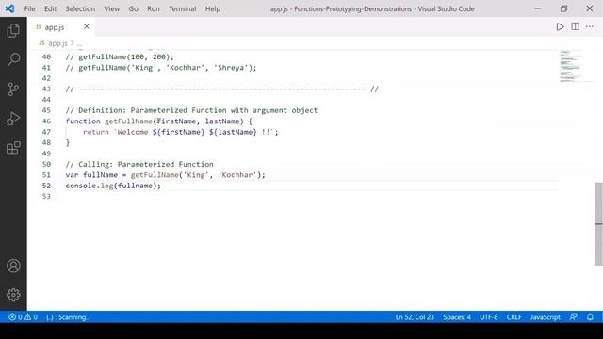Click the feedback icon in status bar
Screen dimensions: 603x339
pyautogui.click(x=574, y=317)
